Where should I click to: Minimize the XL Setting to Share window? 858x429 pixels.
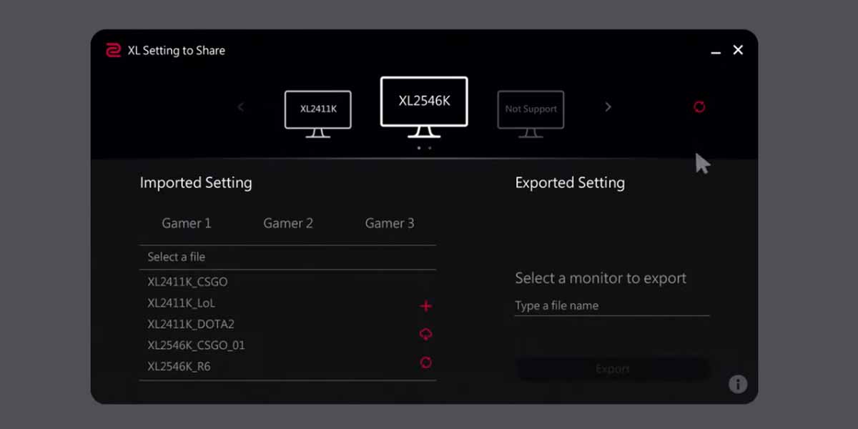(x=716, y=51)
